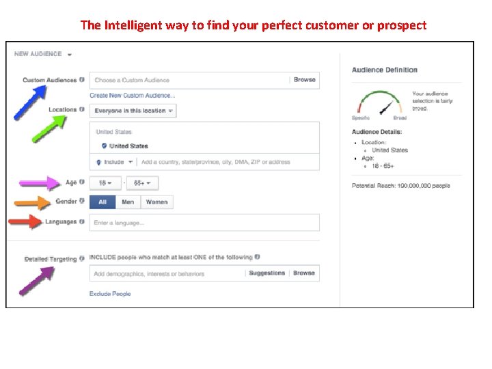Open minimum age 18 dropdown
Screen dimensions: 492x369
(x=105, y=183)
